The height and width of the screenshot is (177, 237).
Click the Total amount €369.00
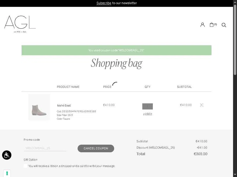(x=200, y=154)
